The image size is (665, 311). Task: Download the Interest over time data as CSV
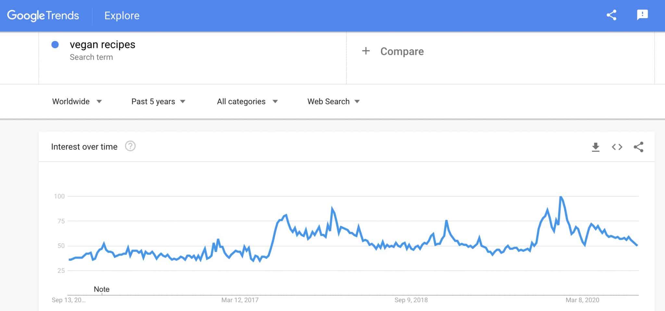pyautogui.click(x=596, y=147)
